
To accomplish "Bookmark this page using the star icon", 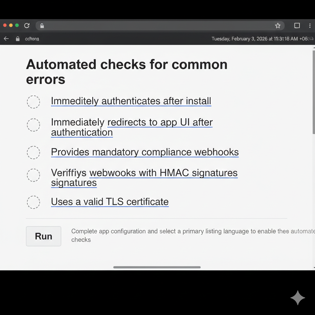I will point(278,26).
